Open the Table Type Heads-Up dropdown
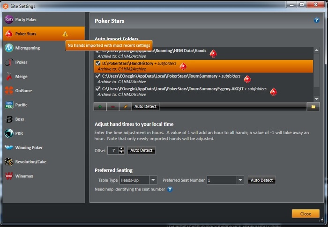328x227 pixels. (153, 180)
